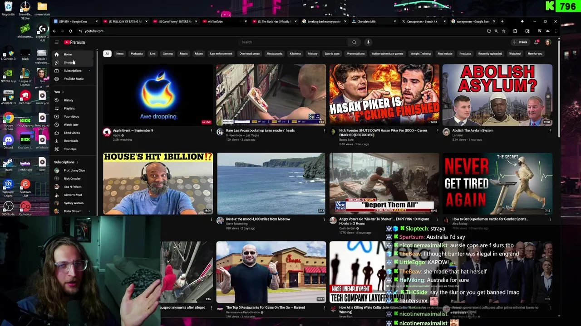Open the account avatar menu

pyautogui.click(x=548, y=42)
